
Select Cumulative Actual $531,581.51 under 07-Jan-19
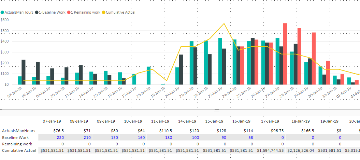coord(53,150)
